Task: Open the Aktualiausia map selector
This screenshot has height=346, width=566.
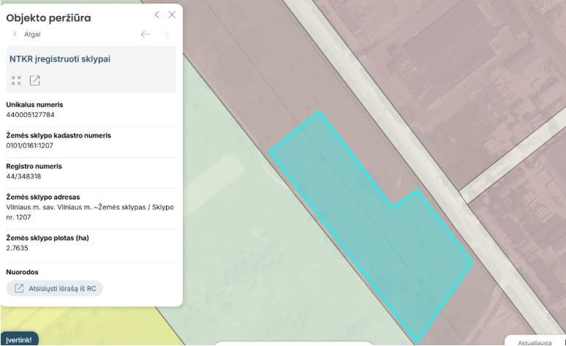Action: tap(535, 342)
